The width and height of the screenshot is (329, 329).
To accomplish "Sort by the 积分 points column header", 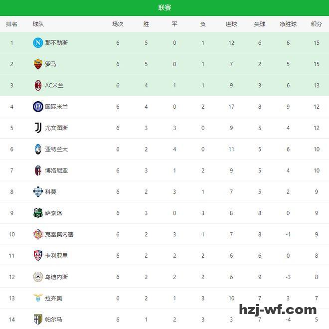I will click(316, 24).
